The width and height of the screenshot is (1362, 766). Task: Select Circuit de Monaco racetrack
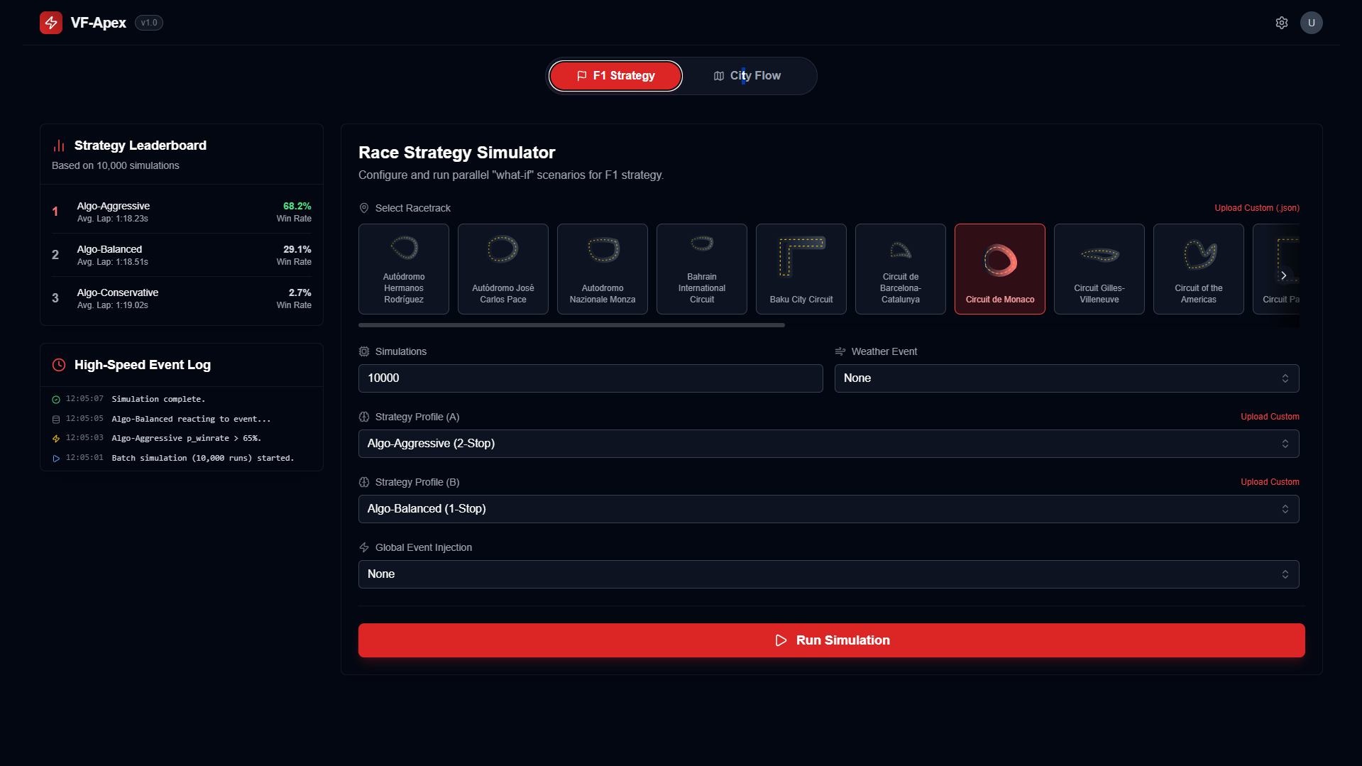pos(1000,269)
